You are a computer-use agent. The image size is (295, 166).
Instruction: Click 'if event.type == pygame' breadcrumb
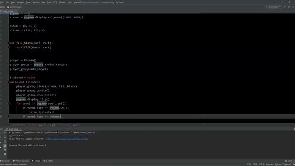click(70, 125)
